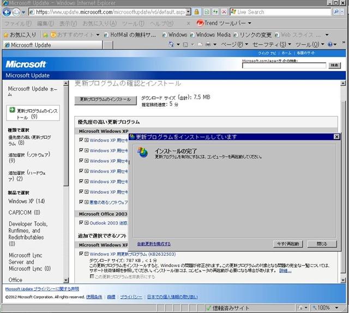Screen dimensions: 349x313
Task: Toggle the fourth Windows XP update checkbox
Action: (x=81, y=171)
